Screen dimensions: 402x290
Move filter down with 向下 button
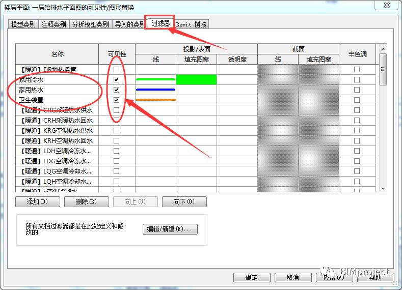(184, 202)
